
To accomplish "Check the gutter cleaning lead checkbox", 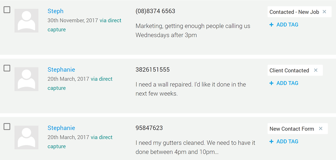I will click(x=7, y=127).
